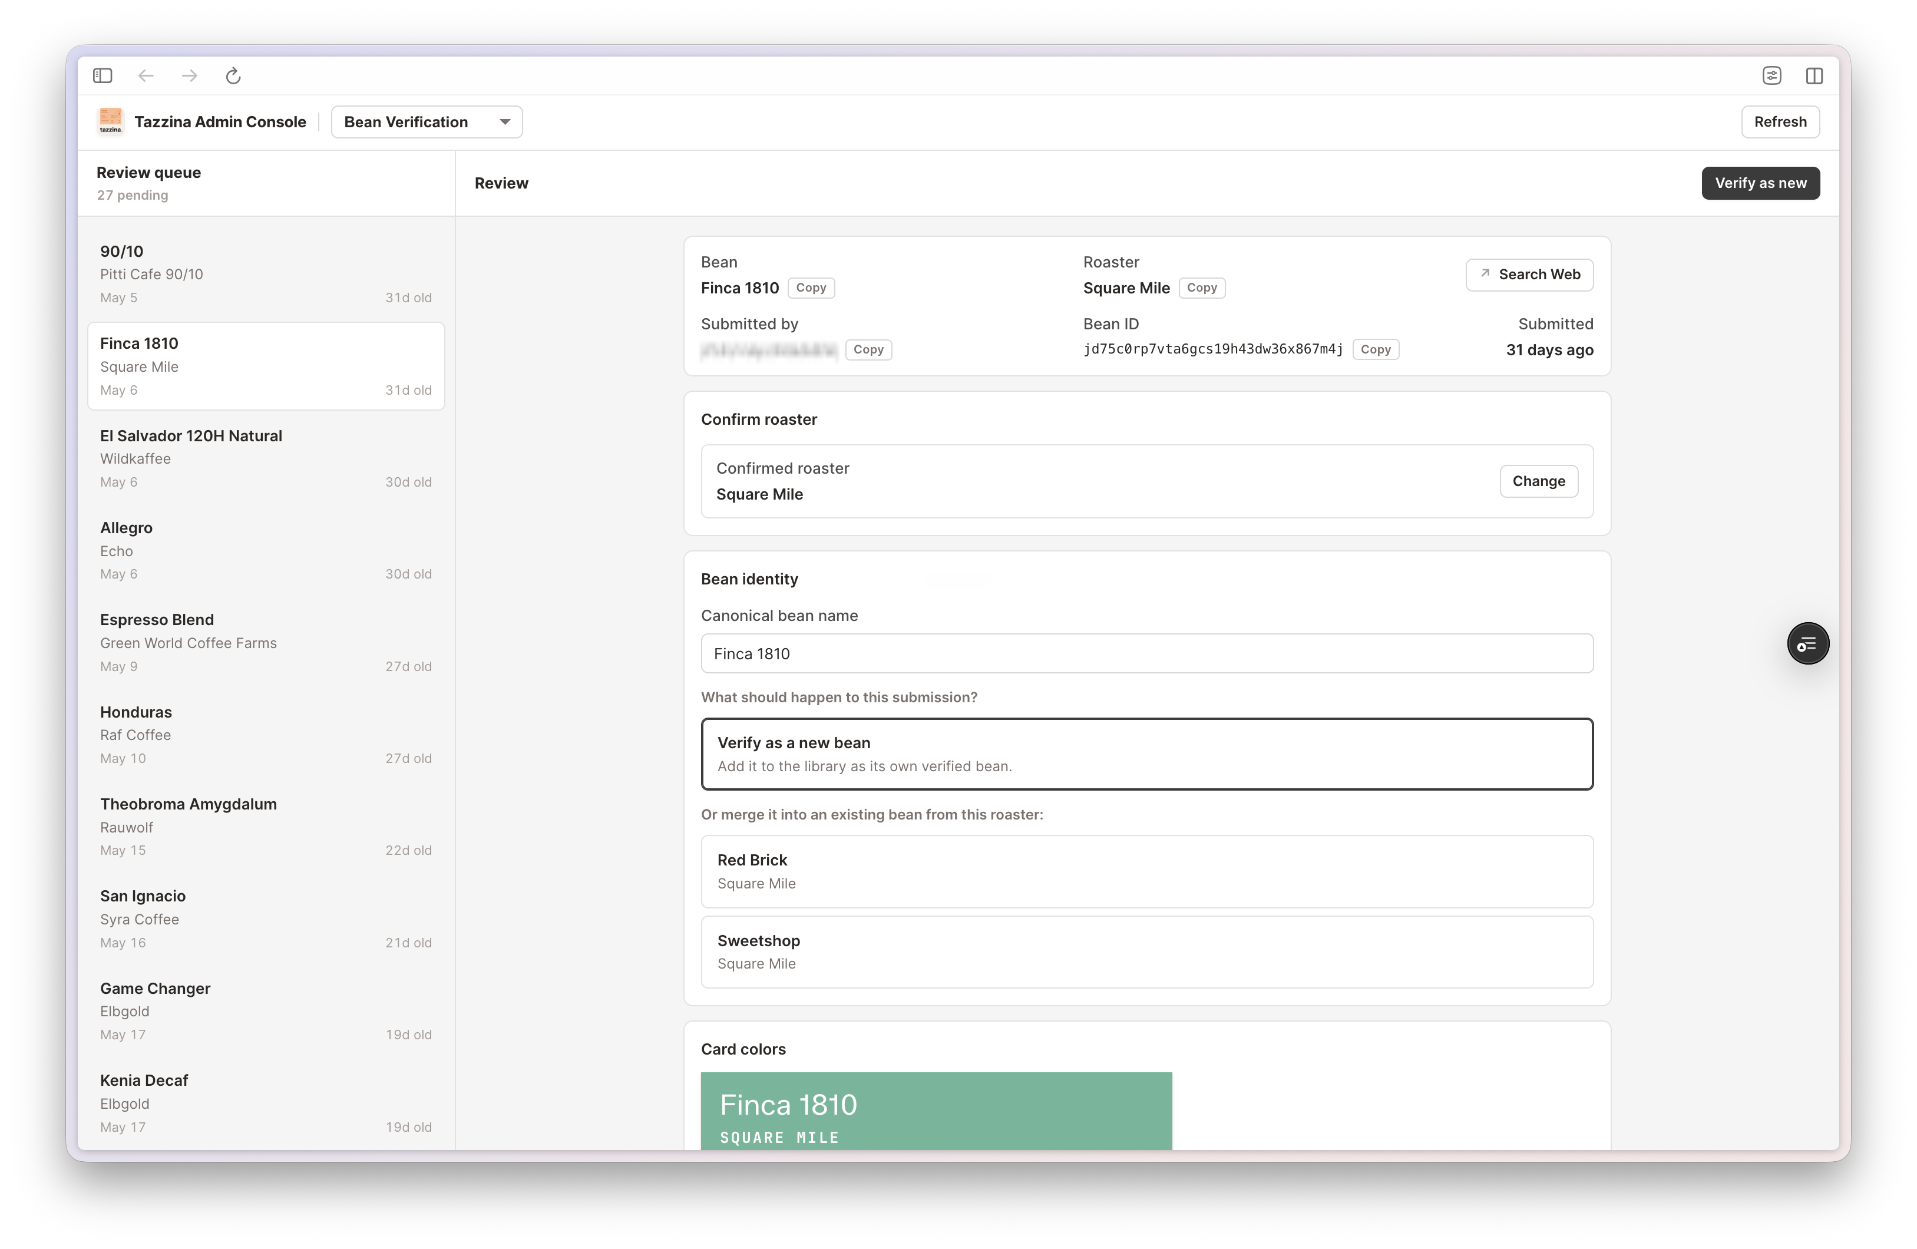
Task: Open the Allegro Echo queue item
Action: point(266,551)
